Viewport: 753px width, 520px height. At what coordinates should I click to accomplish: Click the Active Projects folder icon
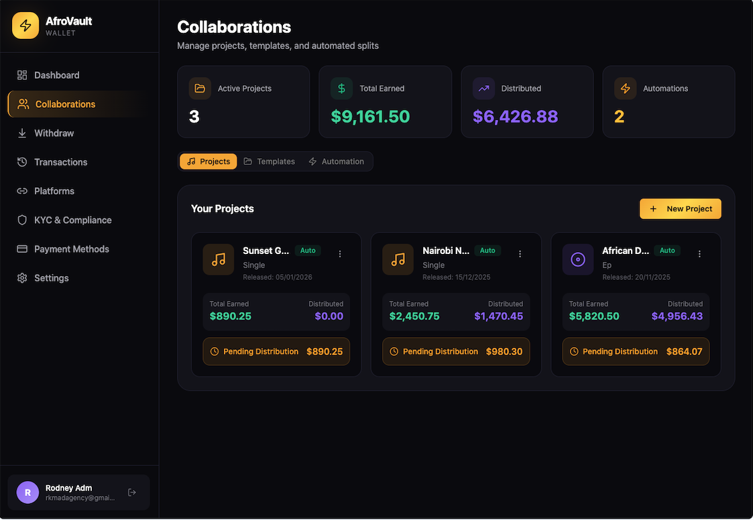click(200, 88)
